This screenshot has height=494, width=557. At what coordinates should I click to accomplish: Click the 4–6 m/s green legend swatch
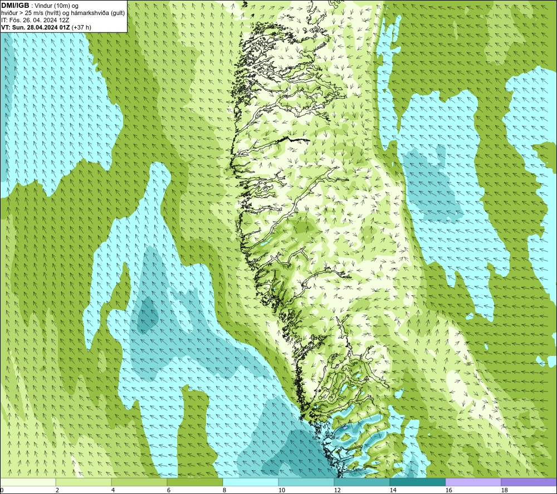(139, 482)
